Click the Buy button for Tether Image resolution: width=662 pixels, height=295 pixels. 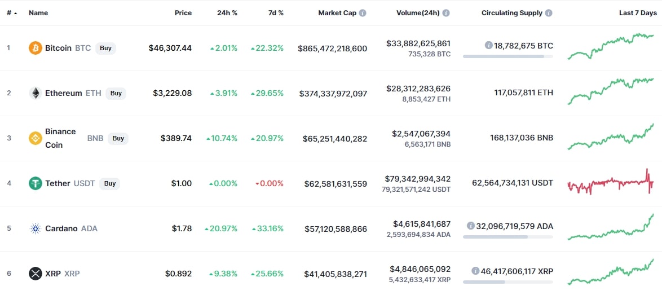(x=110, y=183)
